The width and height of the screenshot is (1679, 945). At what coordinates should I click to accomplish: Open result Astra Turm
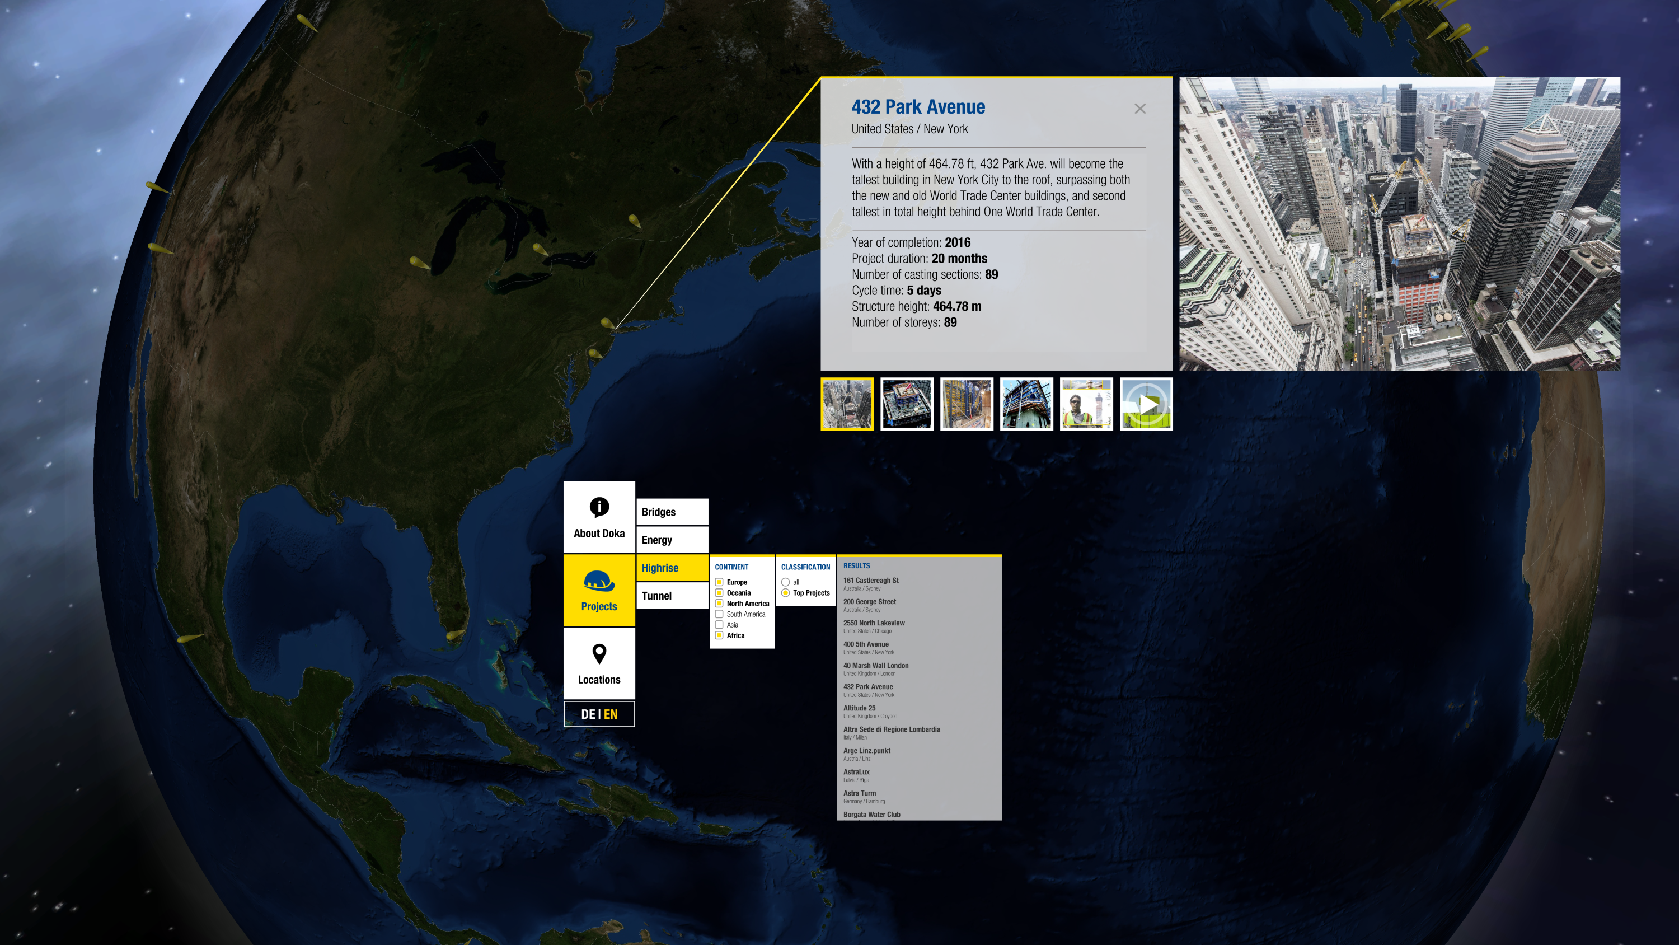click(919, 797)
